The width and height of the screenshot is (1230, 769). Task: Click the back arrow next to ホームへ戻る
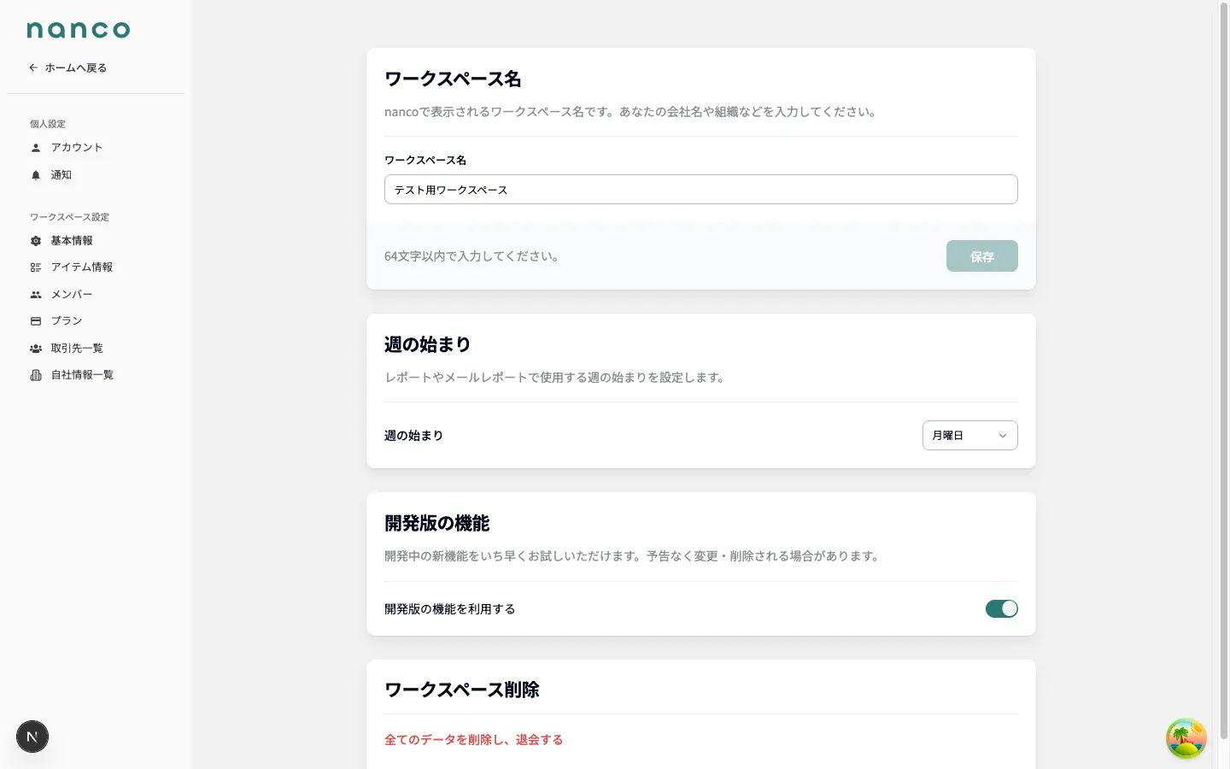pyautogui.click(x=33, y=68)
